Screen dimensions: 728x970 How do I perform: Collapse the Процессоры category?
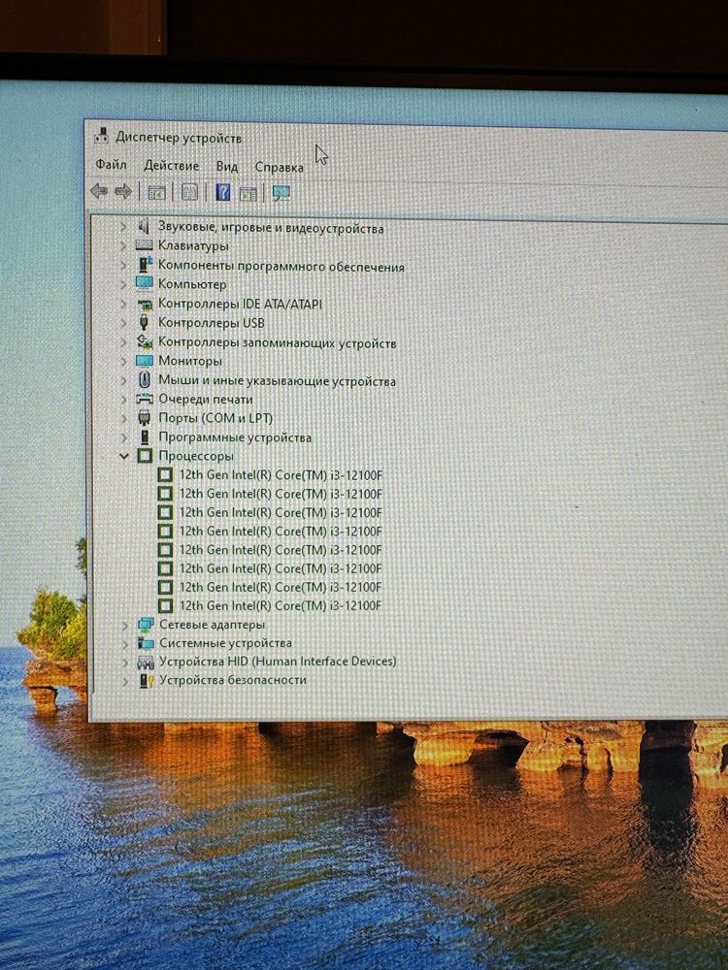(x=124, y=456)
